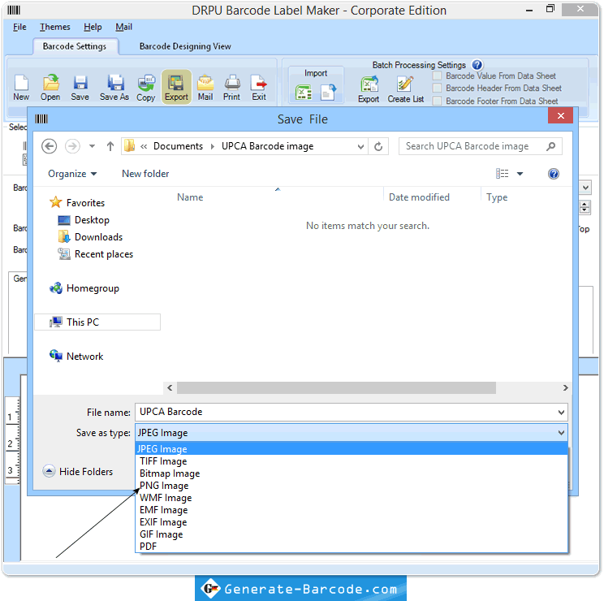Open the Help menu
Viewport: 604px width, 601px height.
[x=93, y=27]
